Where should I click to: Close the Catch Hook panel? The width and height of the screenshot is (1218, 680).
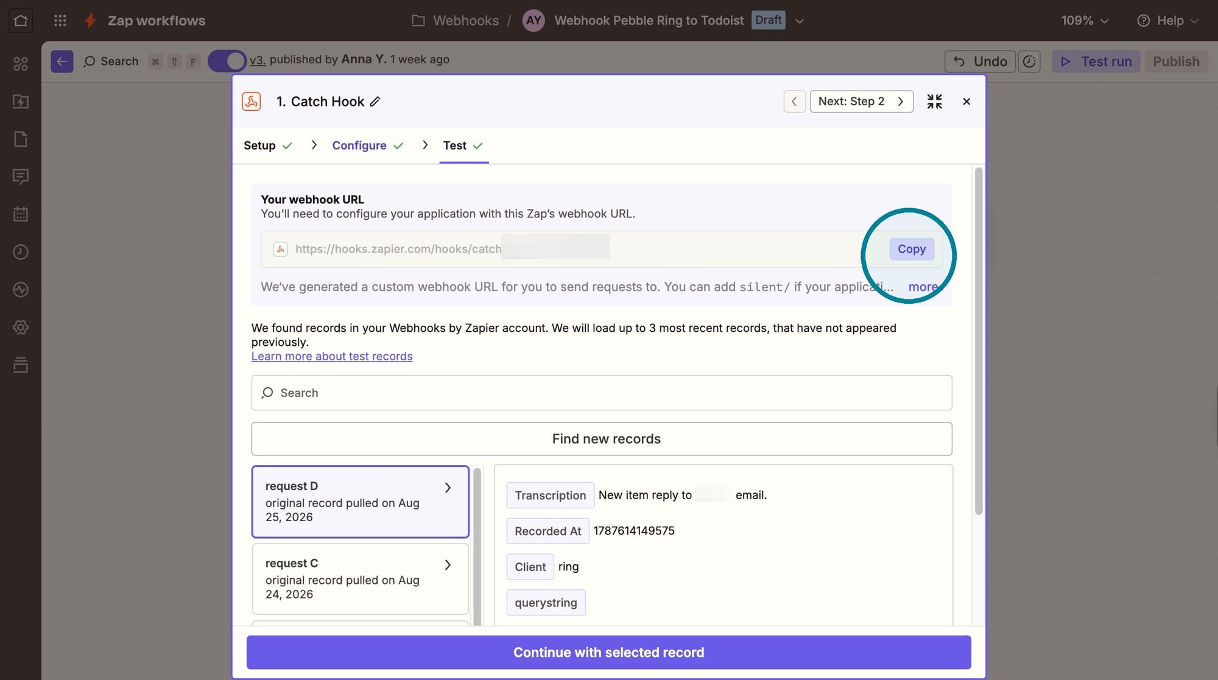point(966,102)
